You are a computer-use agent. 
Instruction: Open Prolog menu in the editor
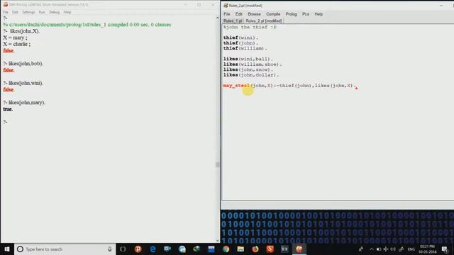click(x=292, y=14)
